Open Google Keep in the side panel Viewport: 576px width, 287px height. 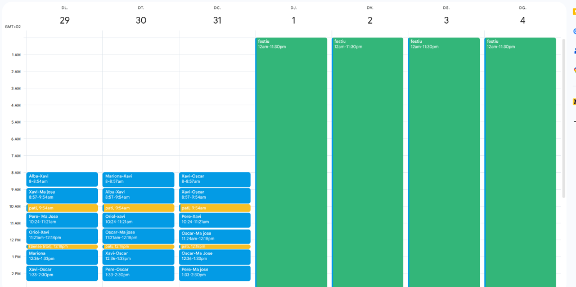click(x=574, y=11)
